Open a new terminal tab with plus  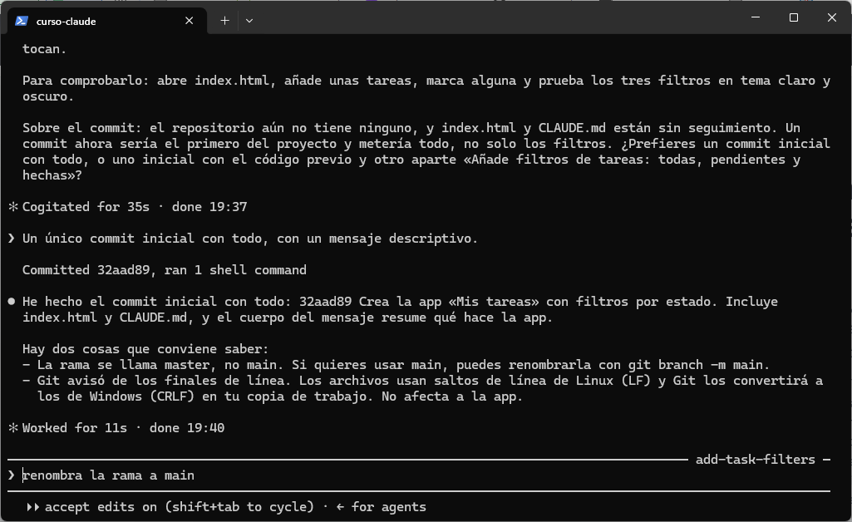(x=224, y=21)
